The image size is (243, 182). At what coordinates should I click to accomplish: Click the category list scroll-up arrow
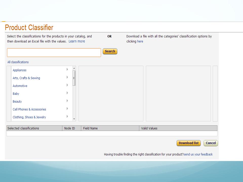click(74, 68)
